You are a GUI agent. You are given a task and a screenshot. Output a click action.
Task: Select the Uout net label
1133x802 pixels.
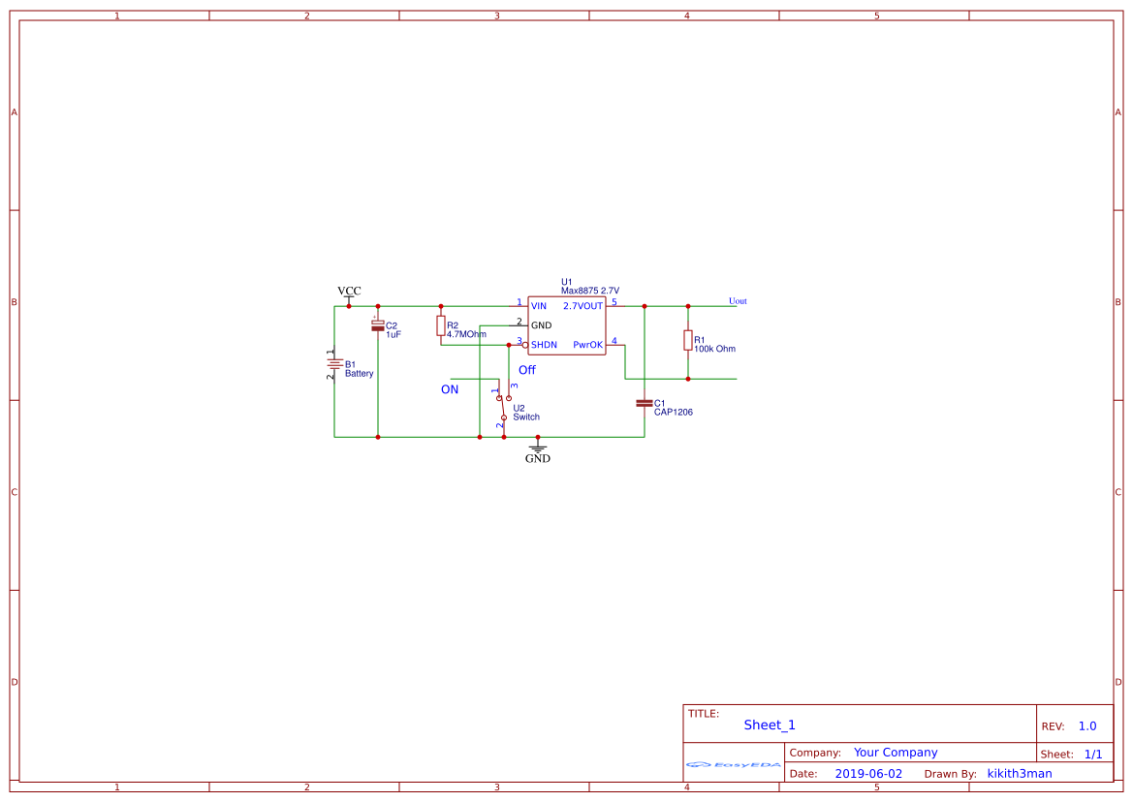(737, 301)
